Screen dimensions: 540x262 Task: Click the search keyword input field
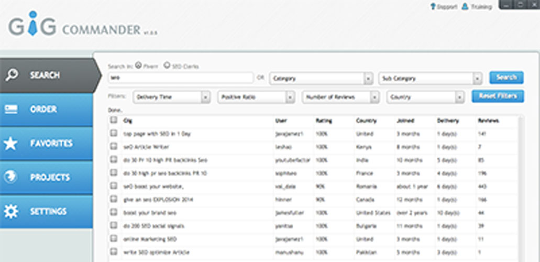pyautogui.click(x=181, y=78)
